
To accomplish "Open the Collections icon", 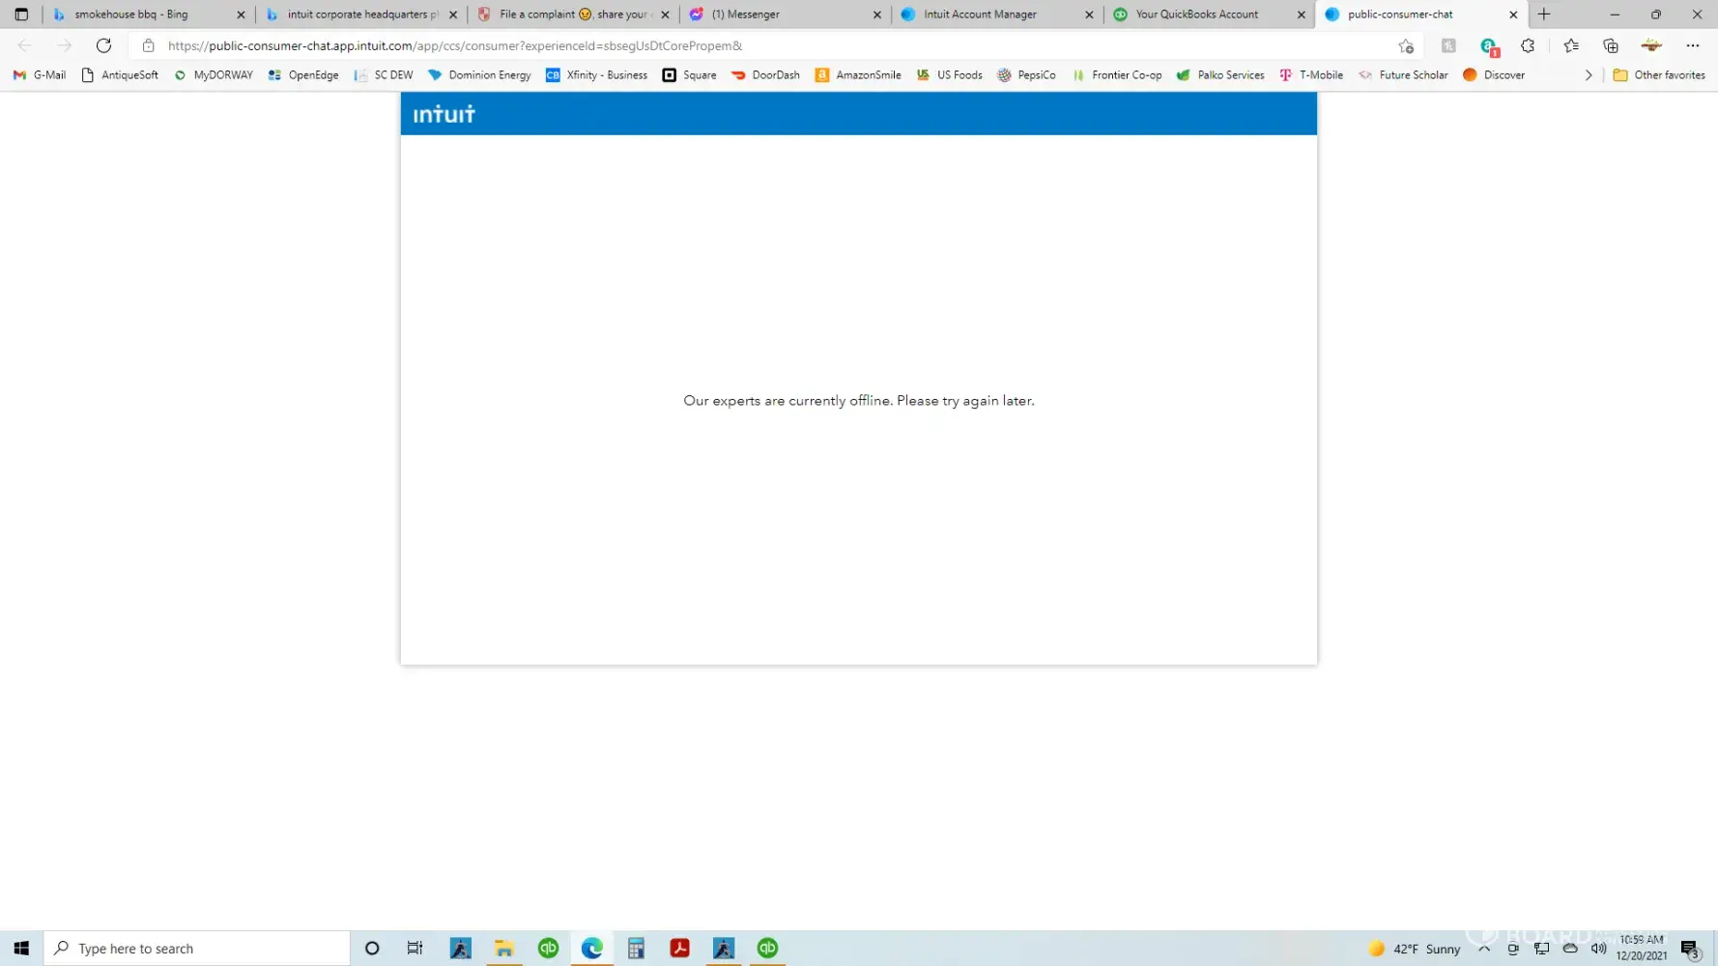I will click(x=1611, y=45).
